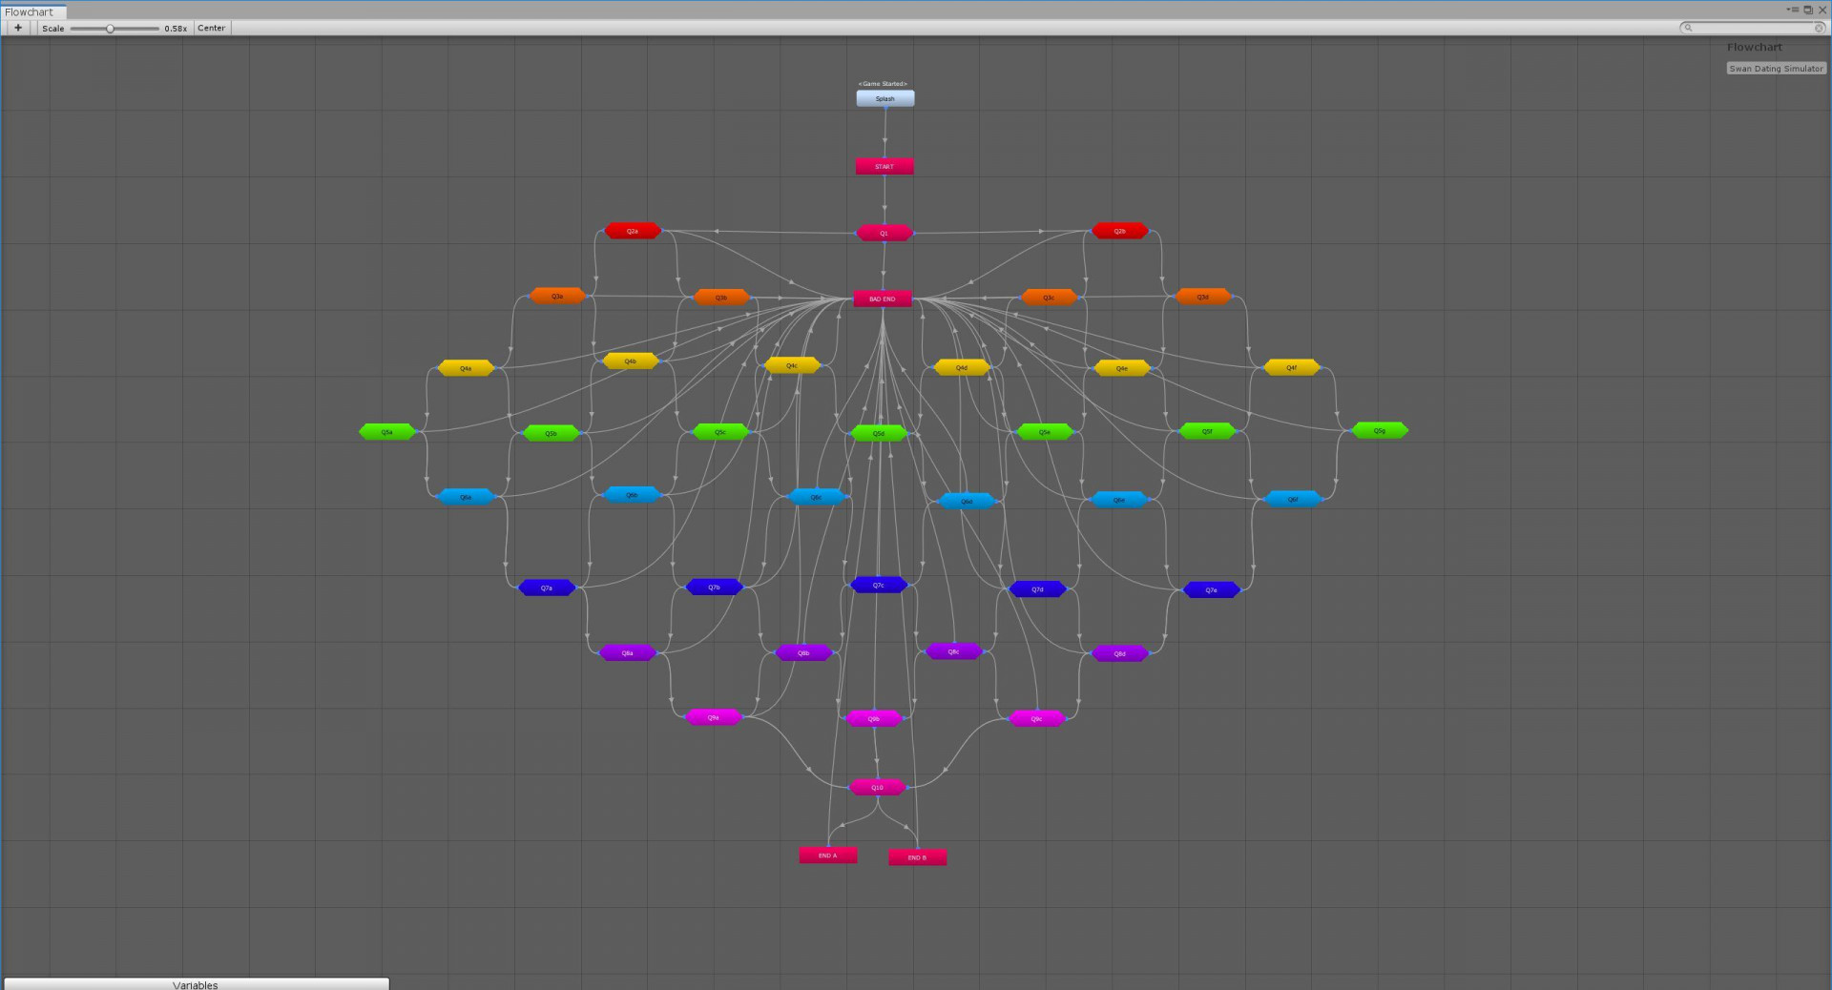Open the window options menu icon
The height and width of the screenshot is (990, 1832).
(x=1793, y=10)
